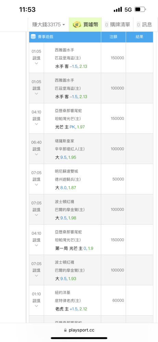
Task: Expand chevron under first 01:05 row
Action: (x=37, y=63)
